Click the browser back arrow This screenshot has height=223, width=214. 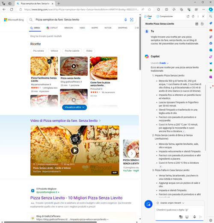pos(4,9)
